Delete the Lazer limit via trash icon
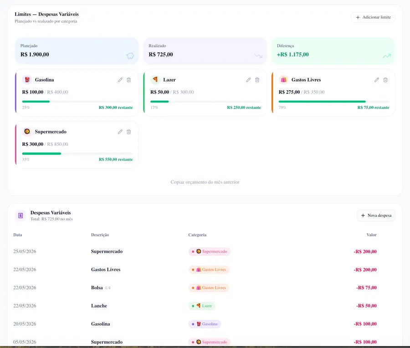This screenshot has width=410, height=348. [x=257, y=80]
